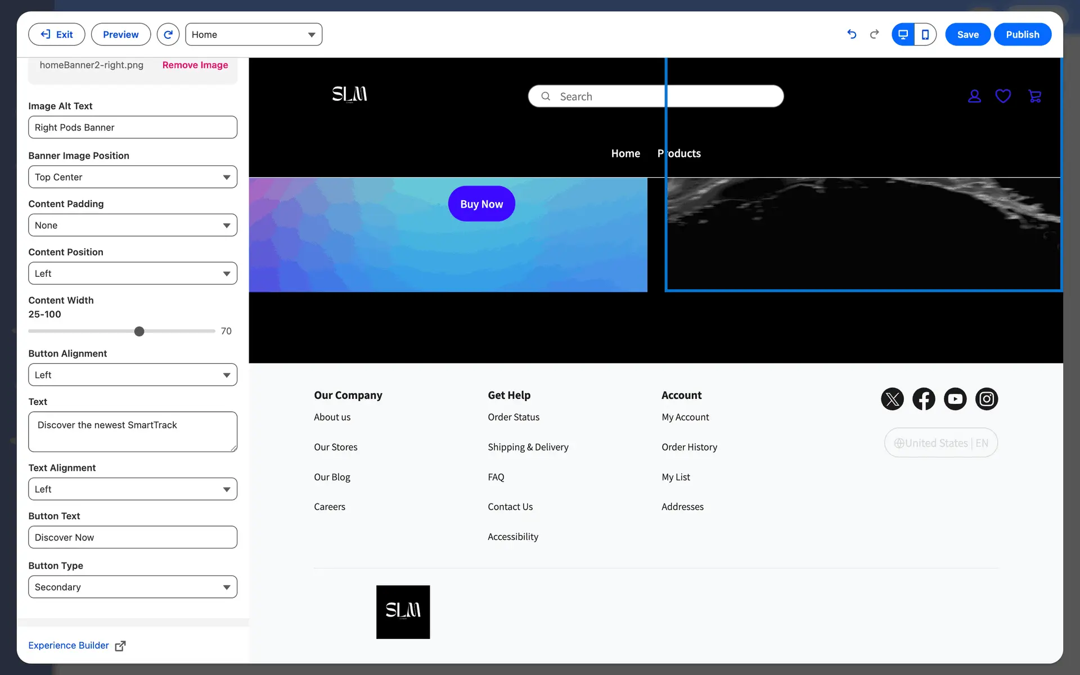Click the Instagram social icon
Screen dimensions: 1080x675
tap(986, 399)
